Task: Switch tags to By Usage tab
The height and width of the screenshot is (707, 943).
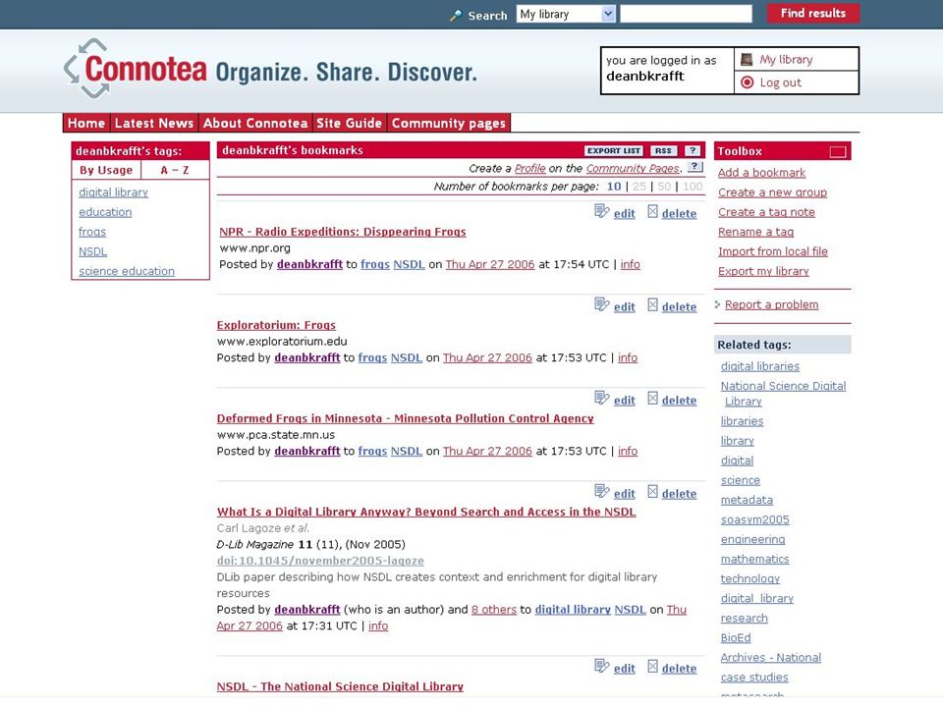Action: tap(106, 170)
